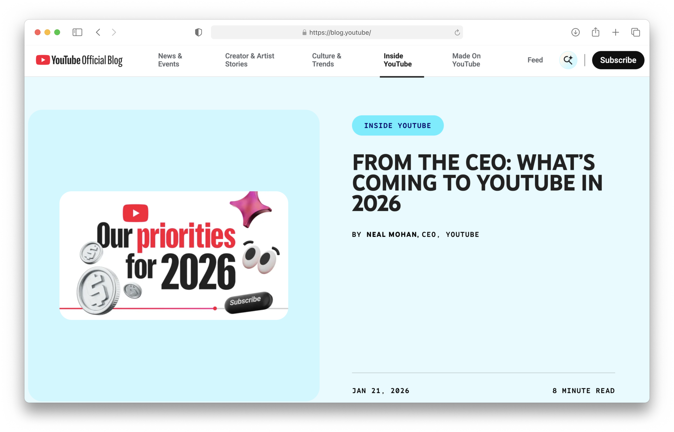Open the Creator & Artist Stories tab
This screenshot has width=674, height=432.
coord(249,60)
